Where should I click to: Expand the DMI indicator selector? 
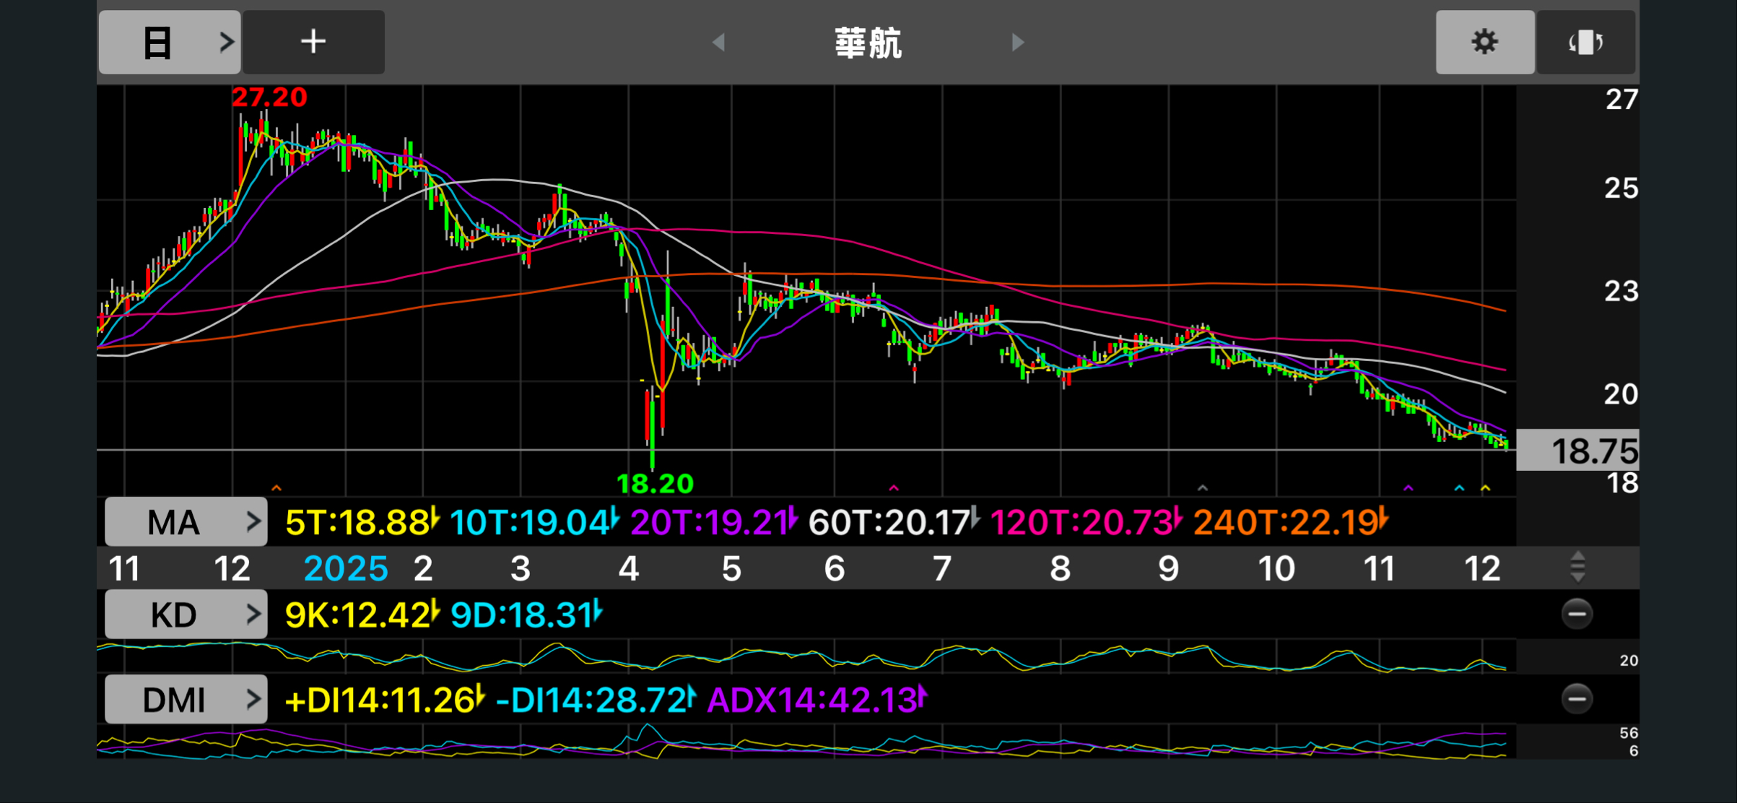tap(186, 699)
